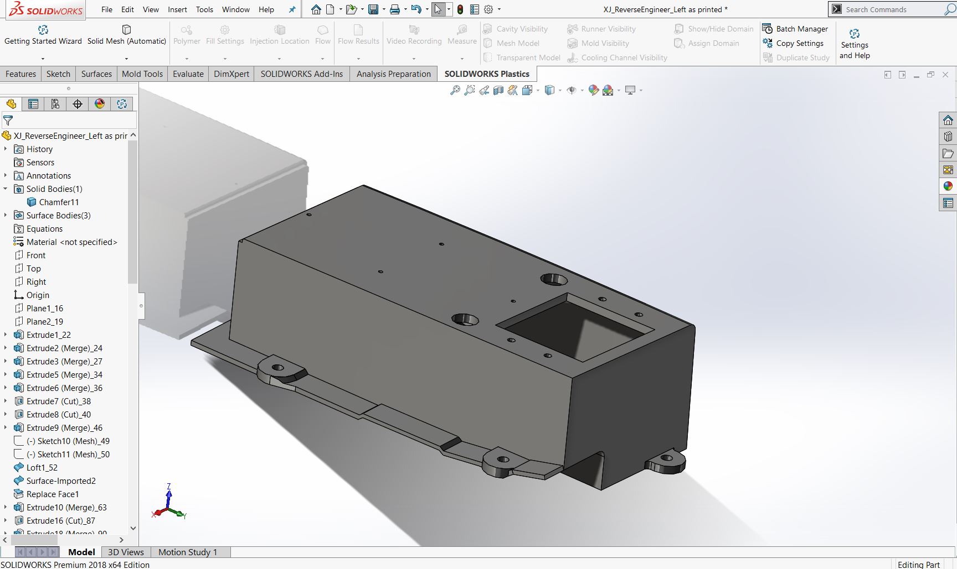Click the Rebuild traffic light icon

[460, 9]
